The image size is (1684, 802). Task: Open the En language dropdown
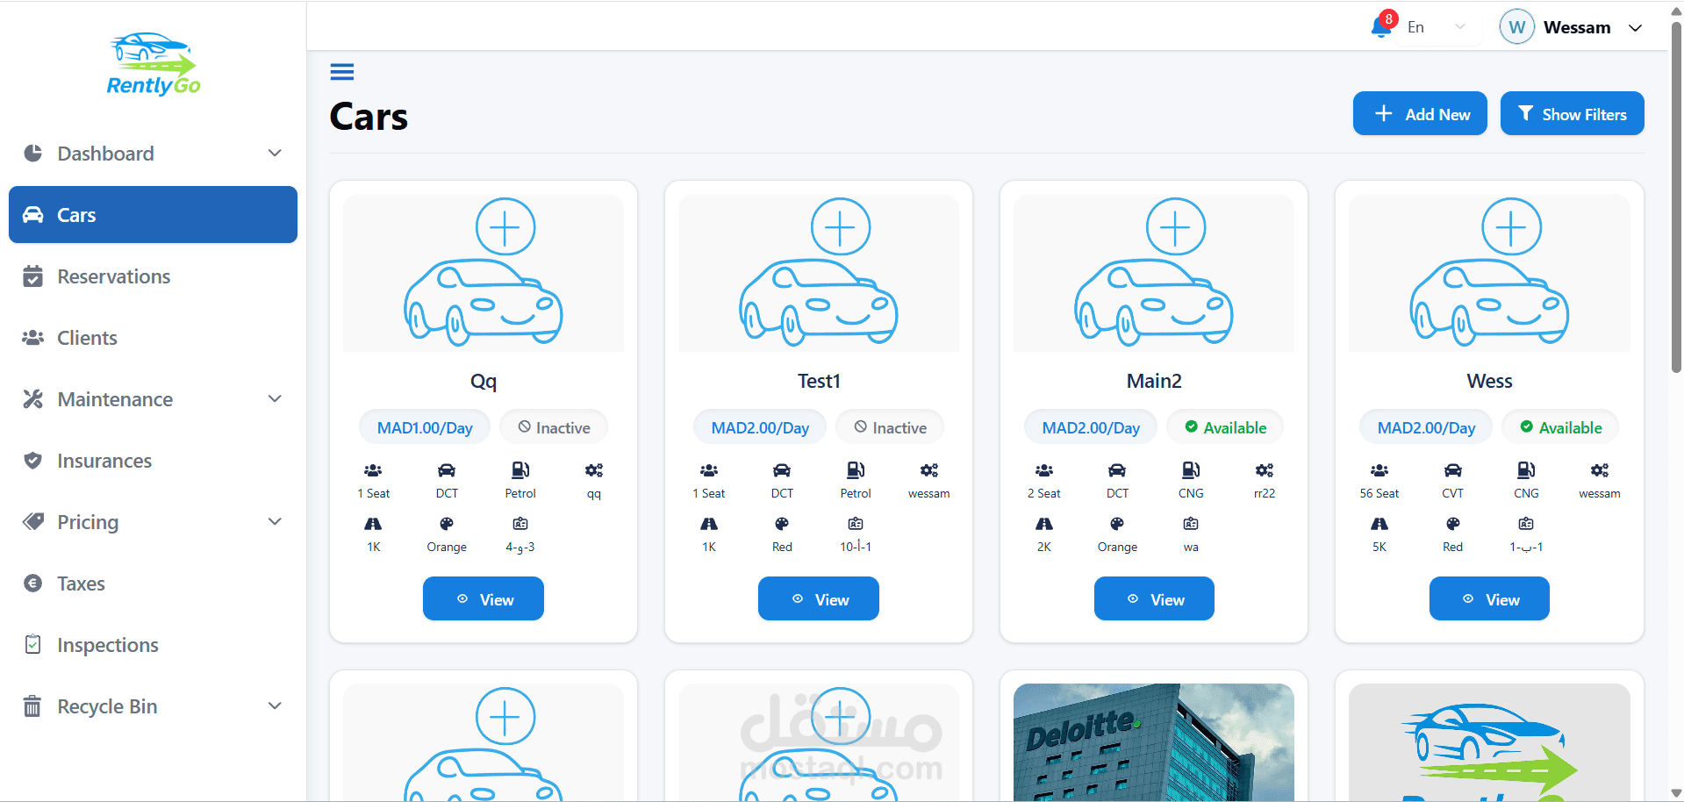(x=1436, y=27)
